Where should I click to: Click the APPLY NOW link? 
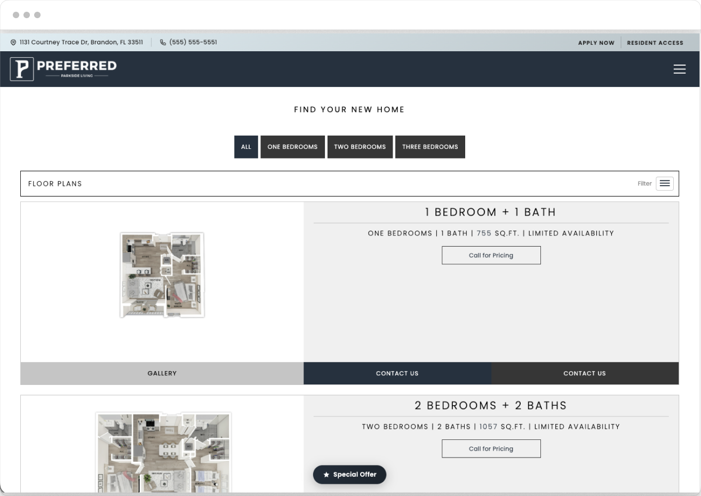[x=596, y=43]
